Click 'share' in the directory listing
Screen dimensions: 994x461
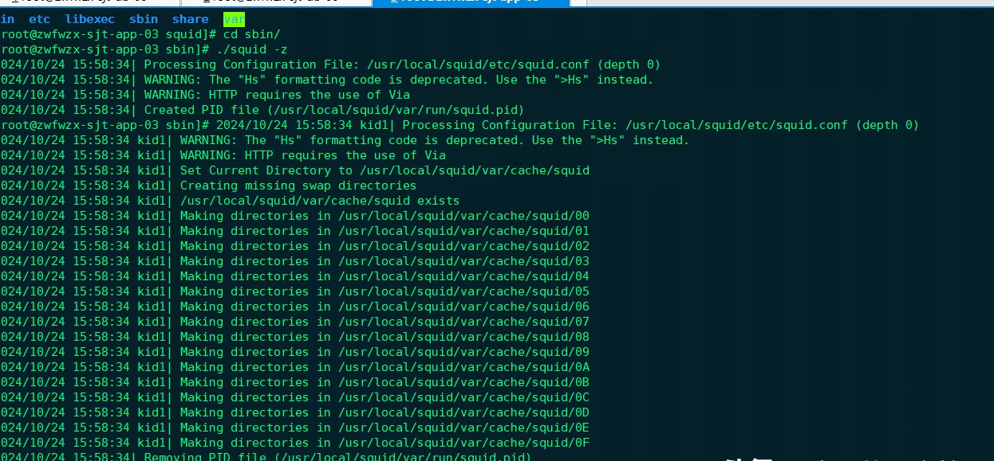coord(190,19)
